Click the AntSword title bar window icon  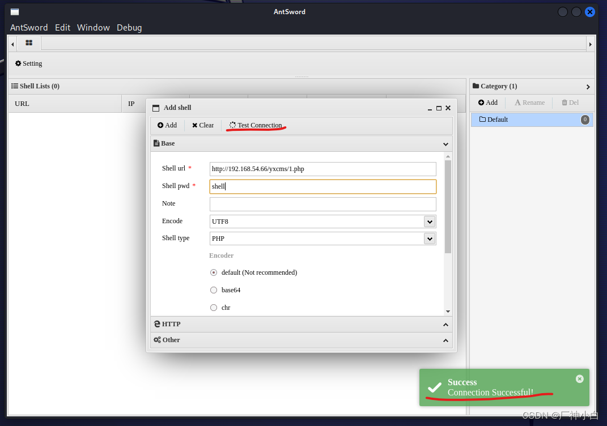click(x=15, y=12)
